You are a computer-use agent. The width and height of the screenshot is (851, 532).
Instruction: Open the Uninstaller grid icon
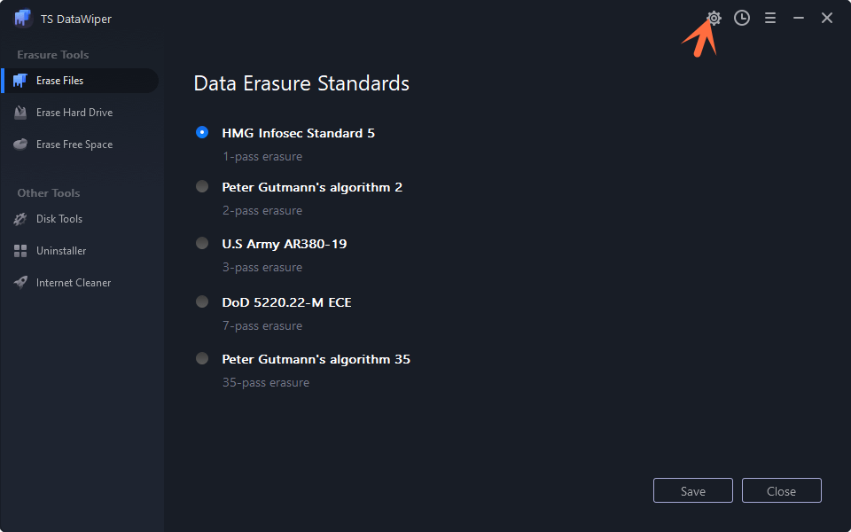(x=20, y=251)
